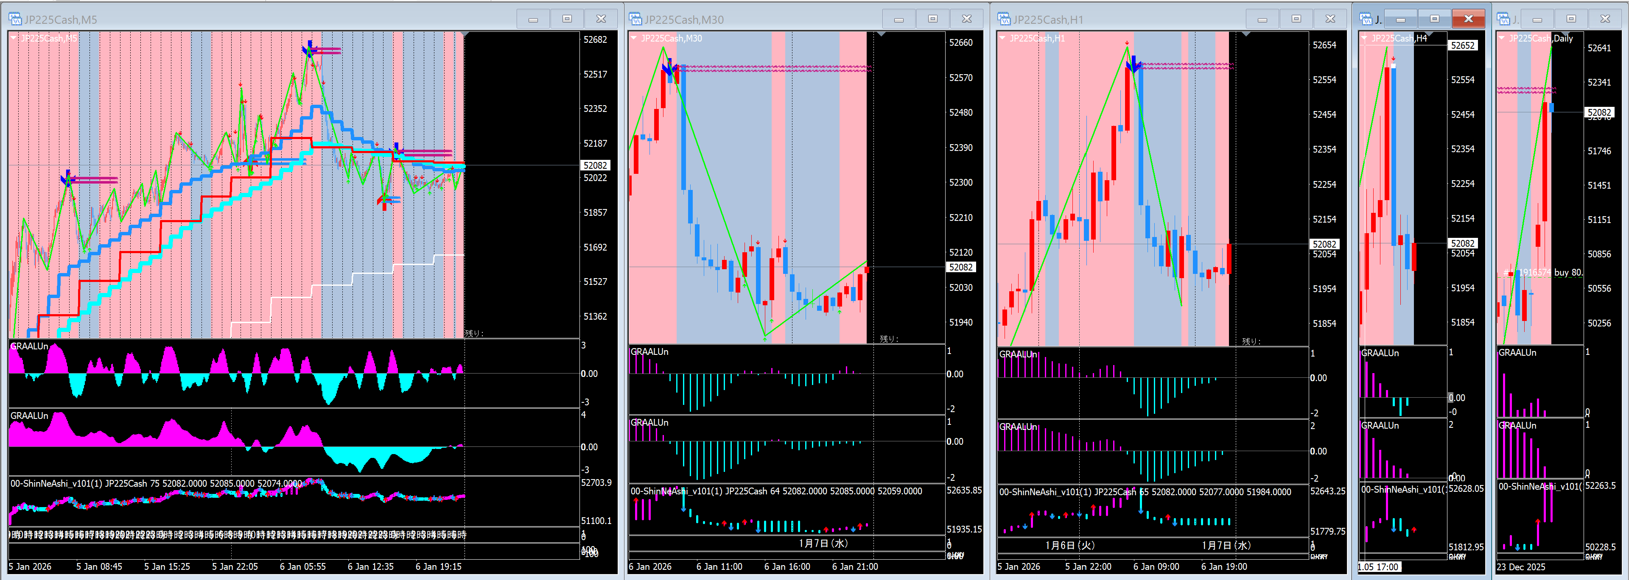Maximize the JP225Cash,M5 chart window
This screenshot has width=1629, height=580.
(567, 19)
